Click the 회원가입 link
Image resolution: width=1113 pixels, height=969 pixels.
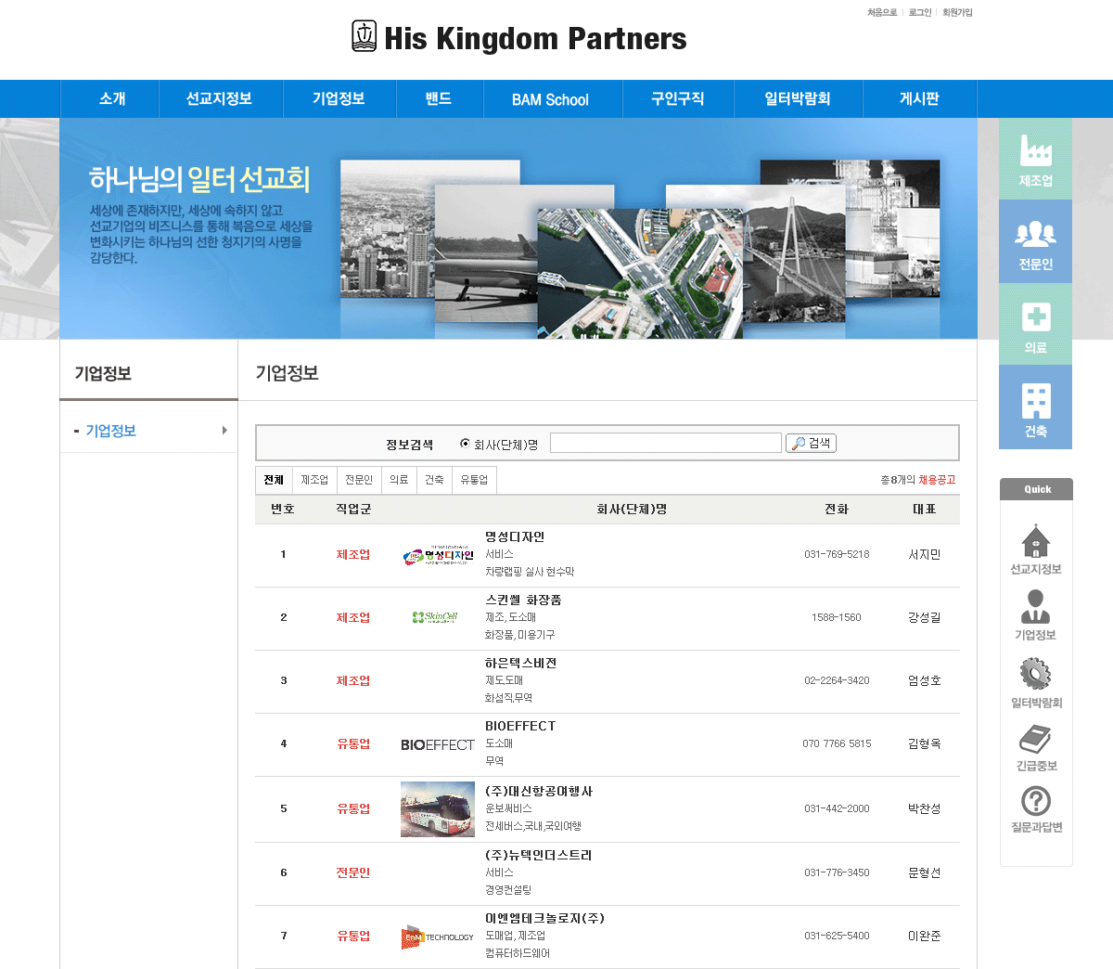[957, 12]
